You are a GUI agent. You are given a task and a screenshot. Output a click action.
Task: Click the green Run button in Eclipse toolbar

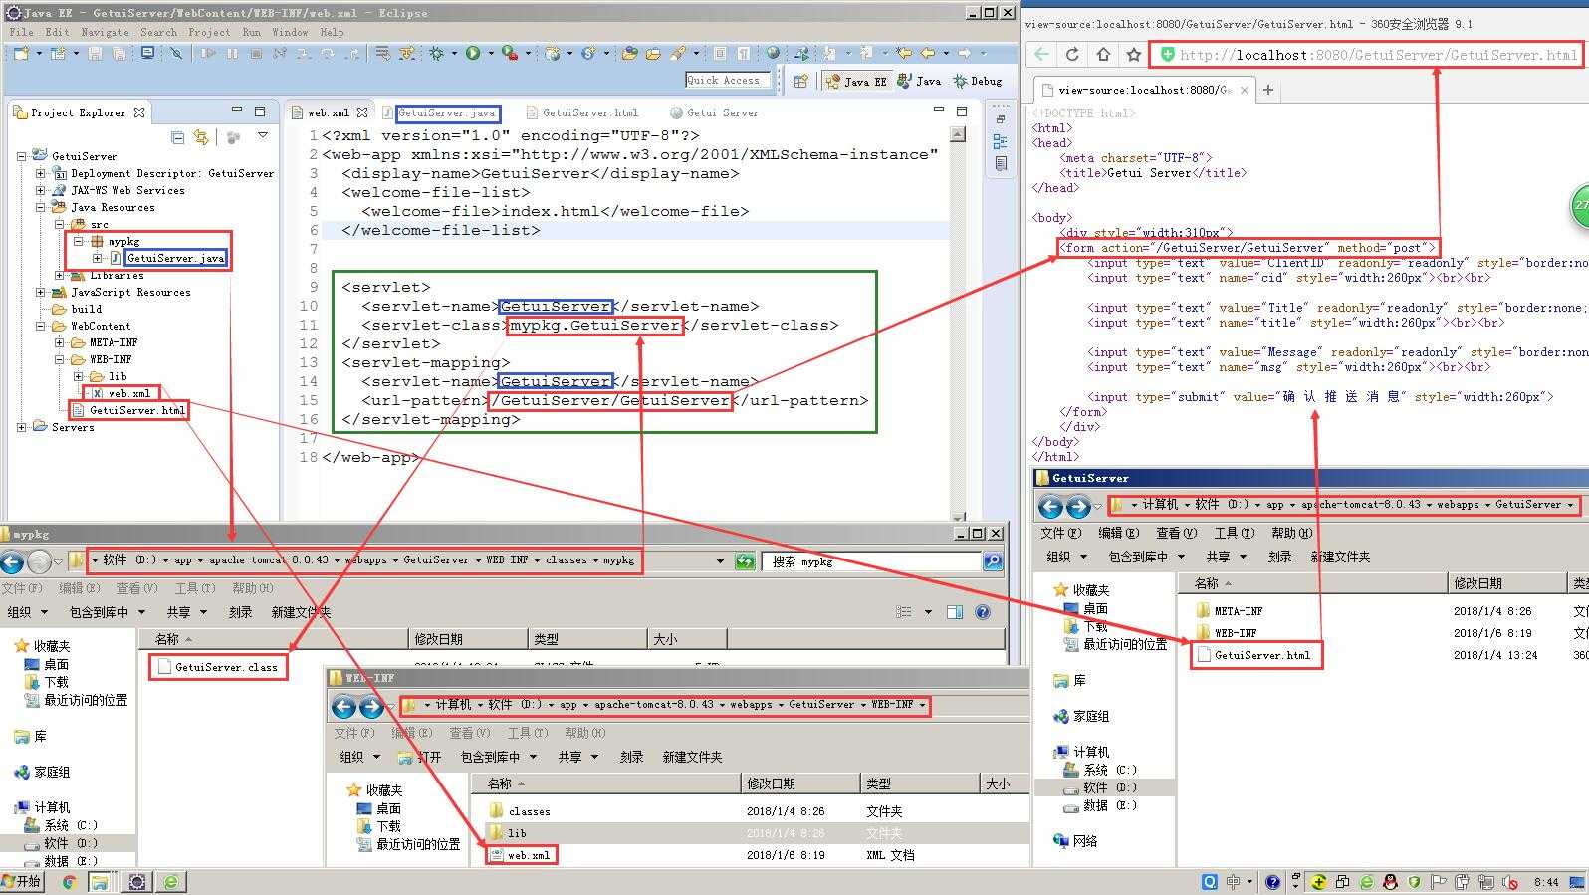click(x=473, y=53)
